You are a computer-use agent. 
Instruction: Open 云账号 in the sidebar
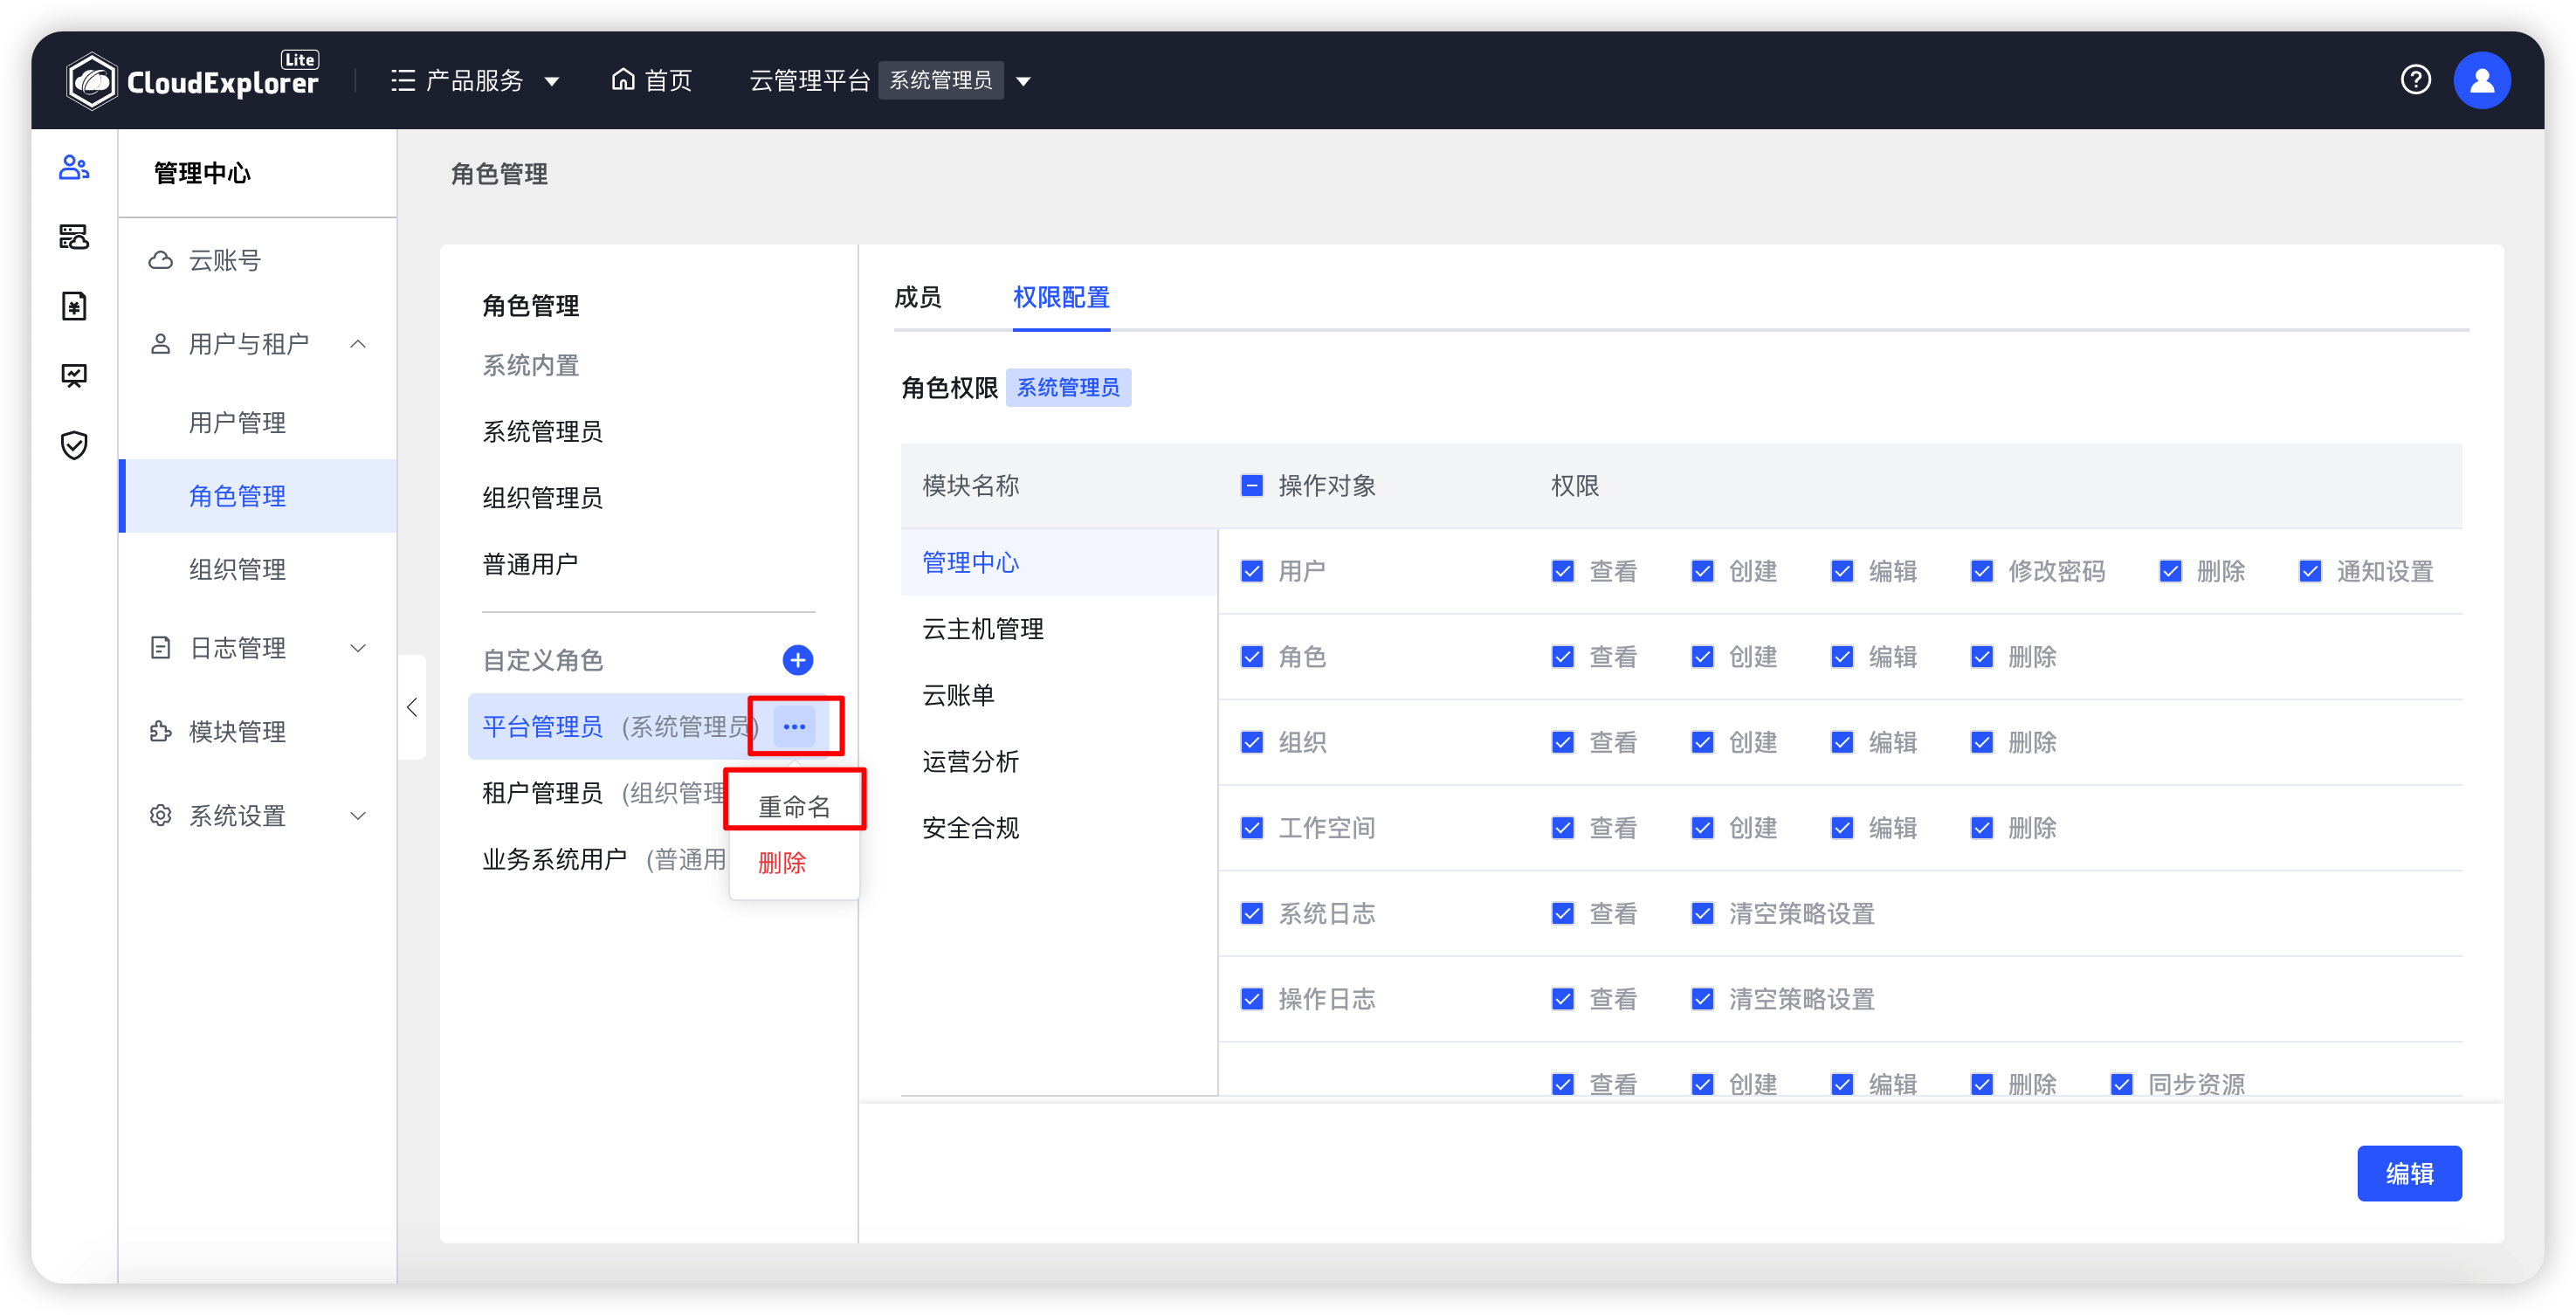coord(225,260)
